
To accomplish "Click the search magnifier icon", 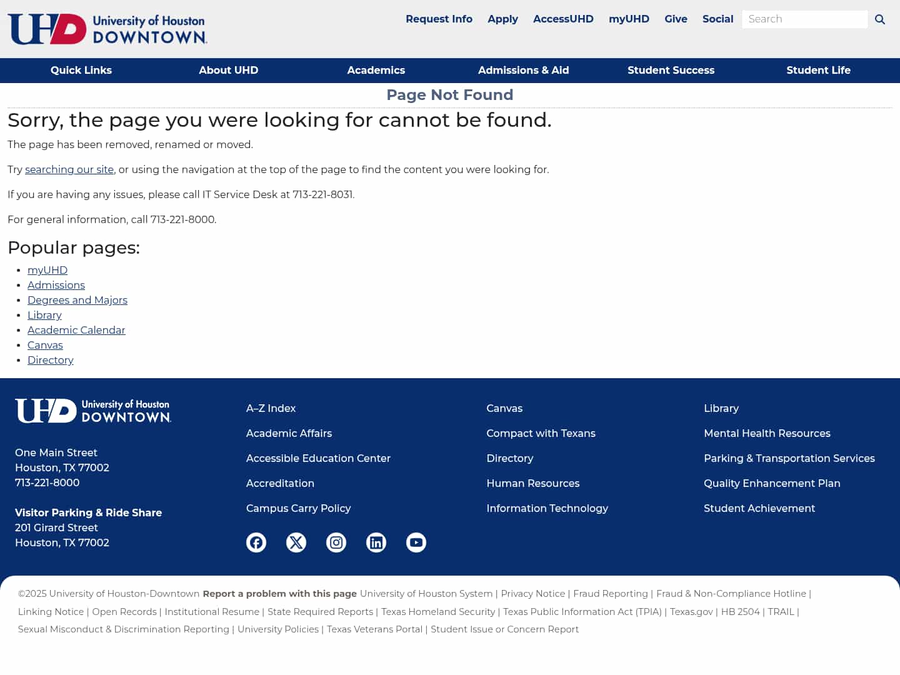I will (880, 19).
